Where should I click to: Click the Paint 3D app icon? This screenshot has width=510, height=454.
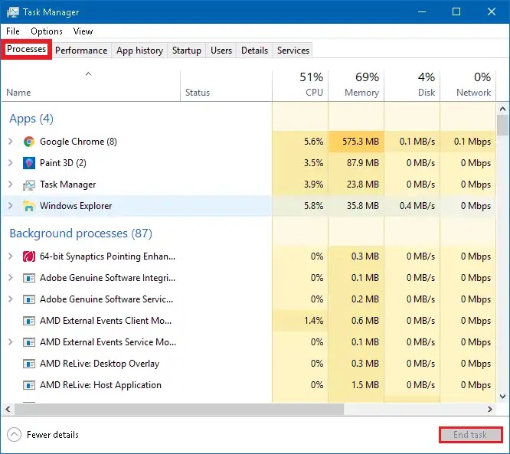coord(29,163)
